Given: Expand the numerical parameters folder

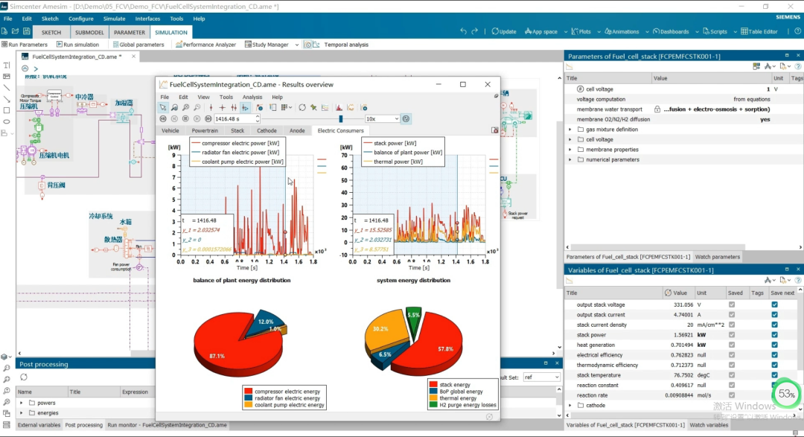Looking at the screenshot, I should point(569,159).
